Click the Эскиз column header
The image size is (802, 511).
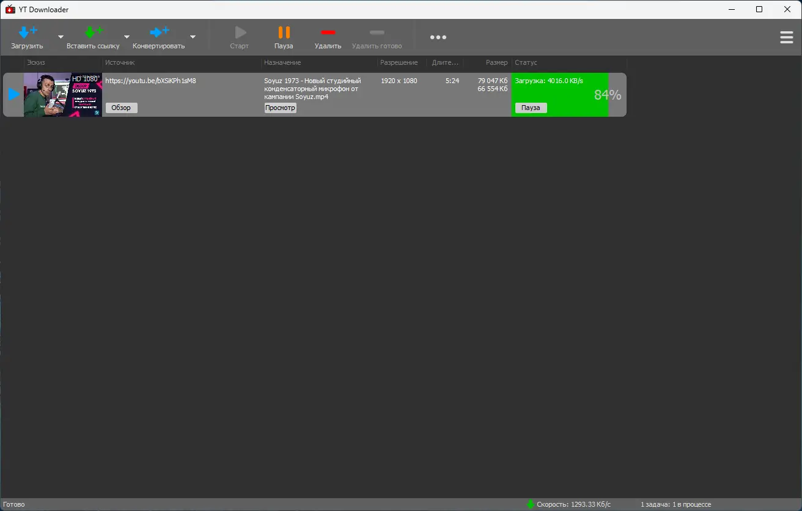coord(63,62)
